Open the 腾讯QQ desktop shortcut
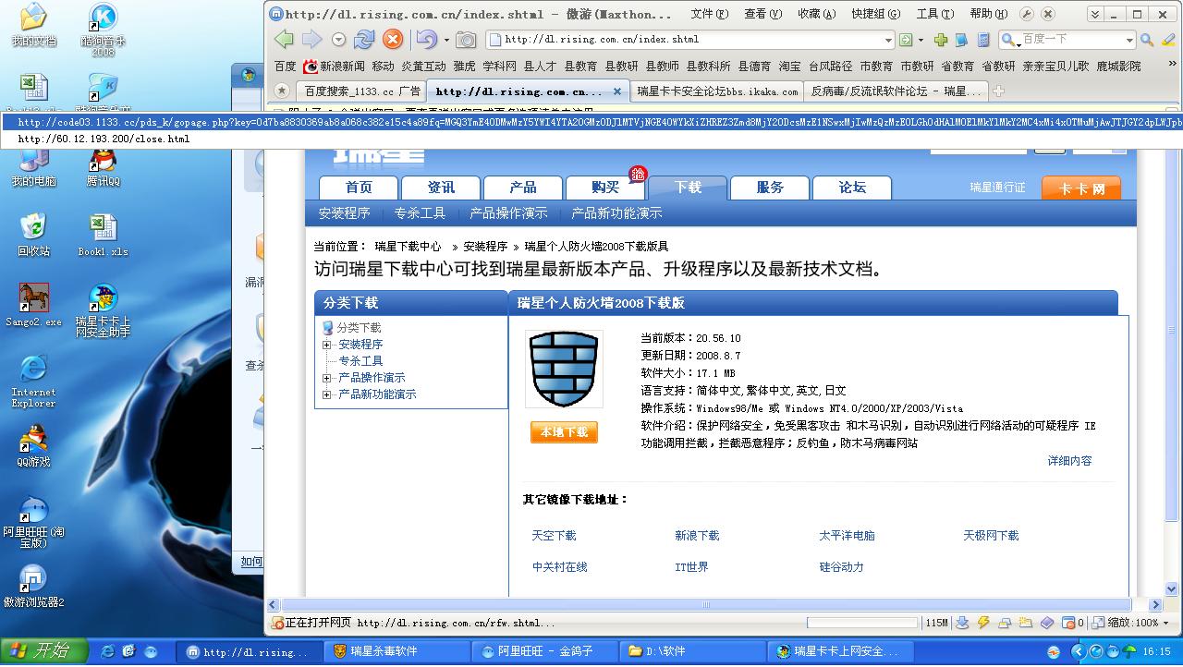 [104, 166]
